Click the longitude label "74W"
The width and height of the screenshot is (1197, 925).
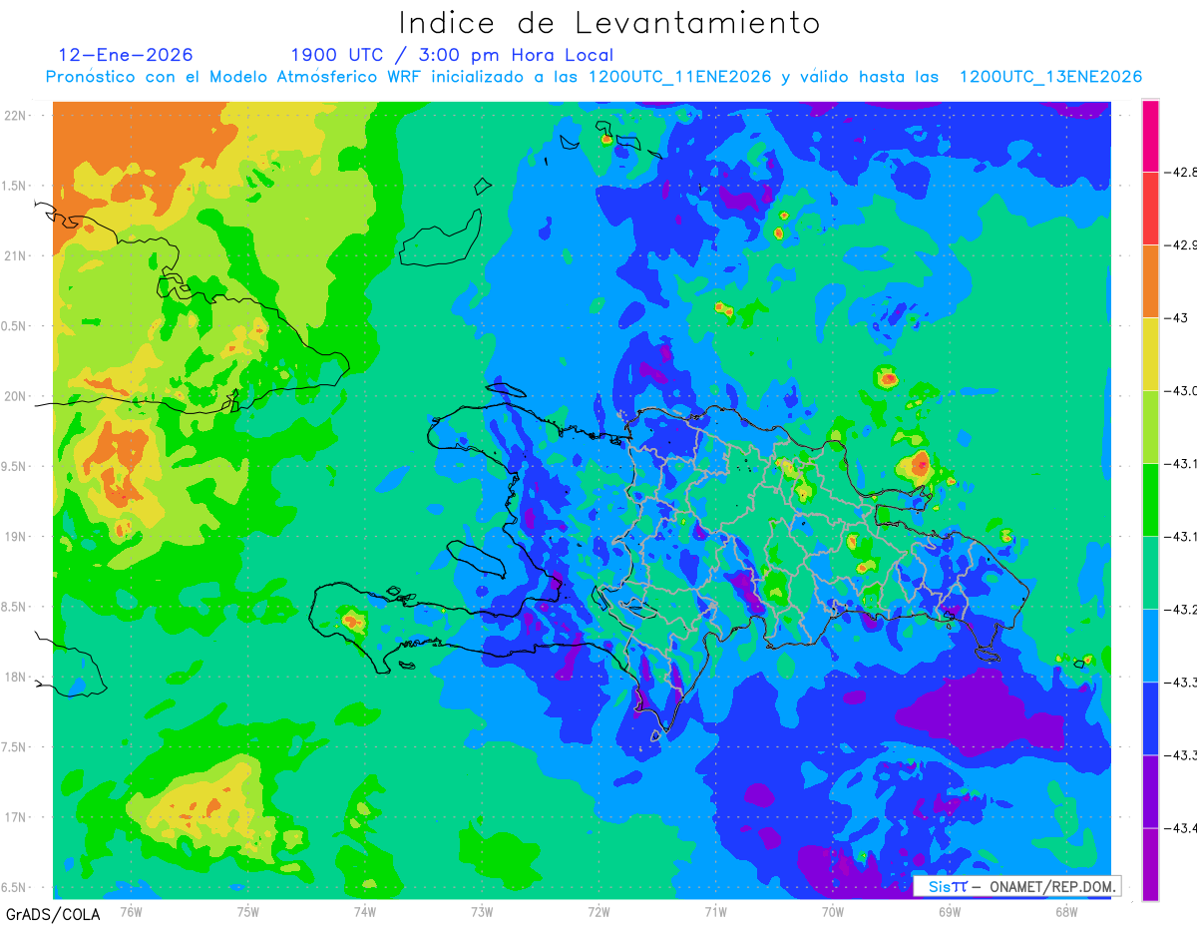point(365,911)
